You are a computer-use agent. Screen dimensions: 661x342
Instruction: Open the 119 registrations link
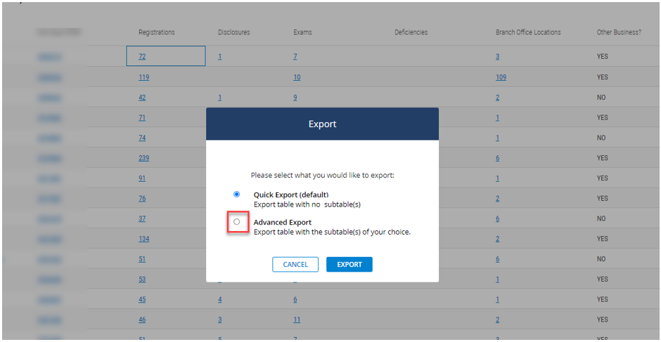143,77
